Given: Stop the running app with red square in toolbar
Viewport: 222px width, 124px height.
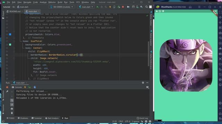Looking at the screenshot, I should point(123,7).
